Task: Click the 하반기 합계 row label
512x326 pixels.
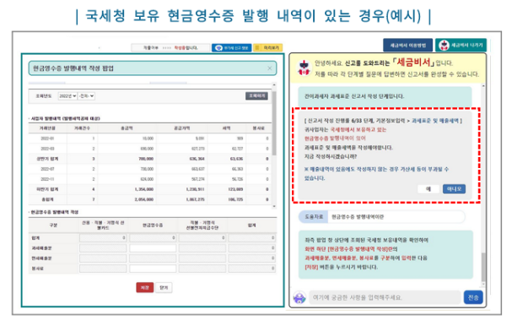Action: [x=47, y=189]
